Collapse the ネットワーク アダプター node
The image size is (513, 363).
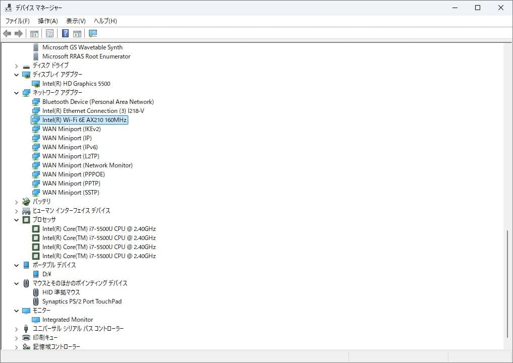click(x=16, y=93)
